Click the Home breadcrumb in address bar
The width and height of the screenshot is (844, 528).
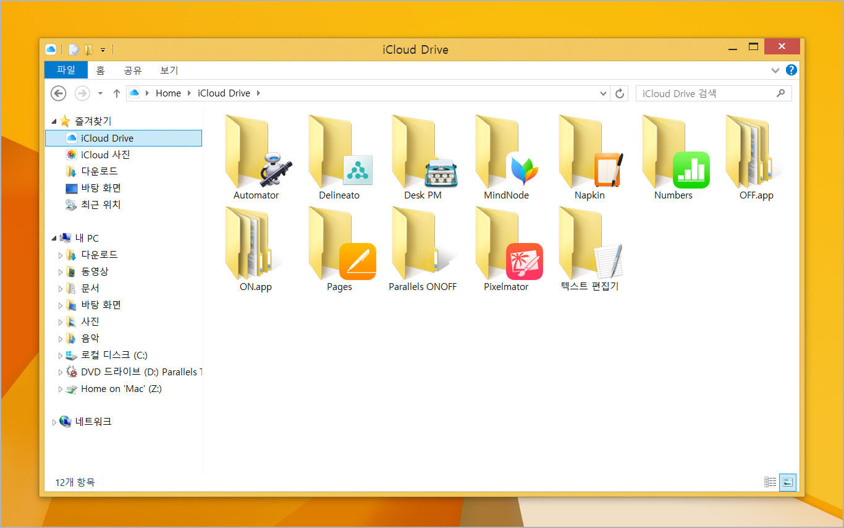pos(168,93)
